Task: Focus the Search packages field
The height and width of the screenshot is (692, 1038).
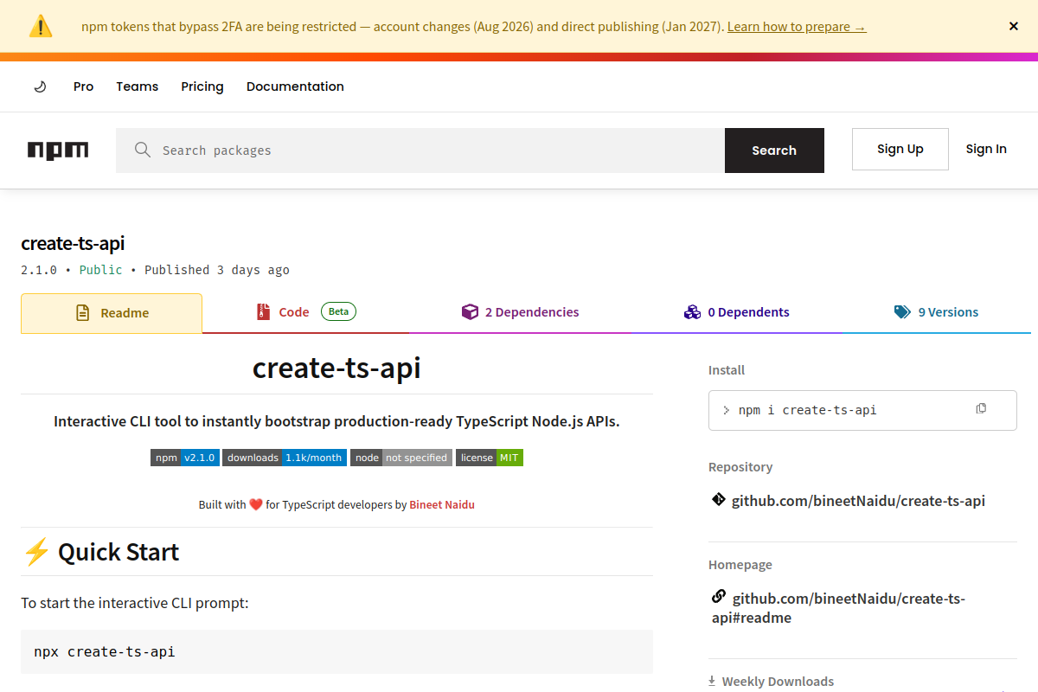Action: (x=420, y=151)
